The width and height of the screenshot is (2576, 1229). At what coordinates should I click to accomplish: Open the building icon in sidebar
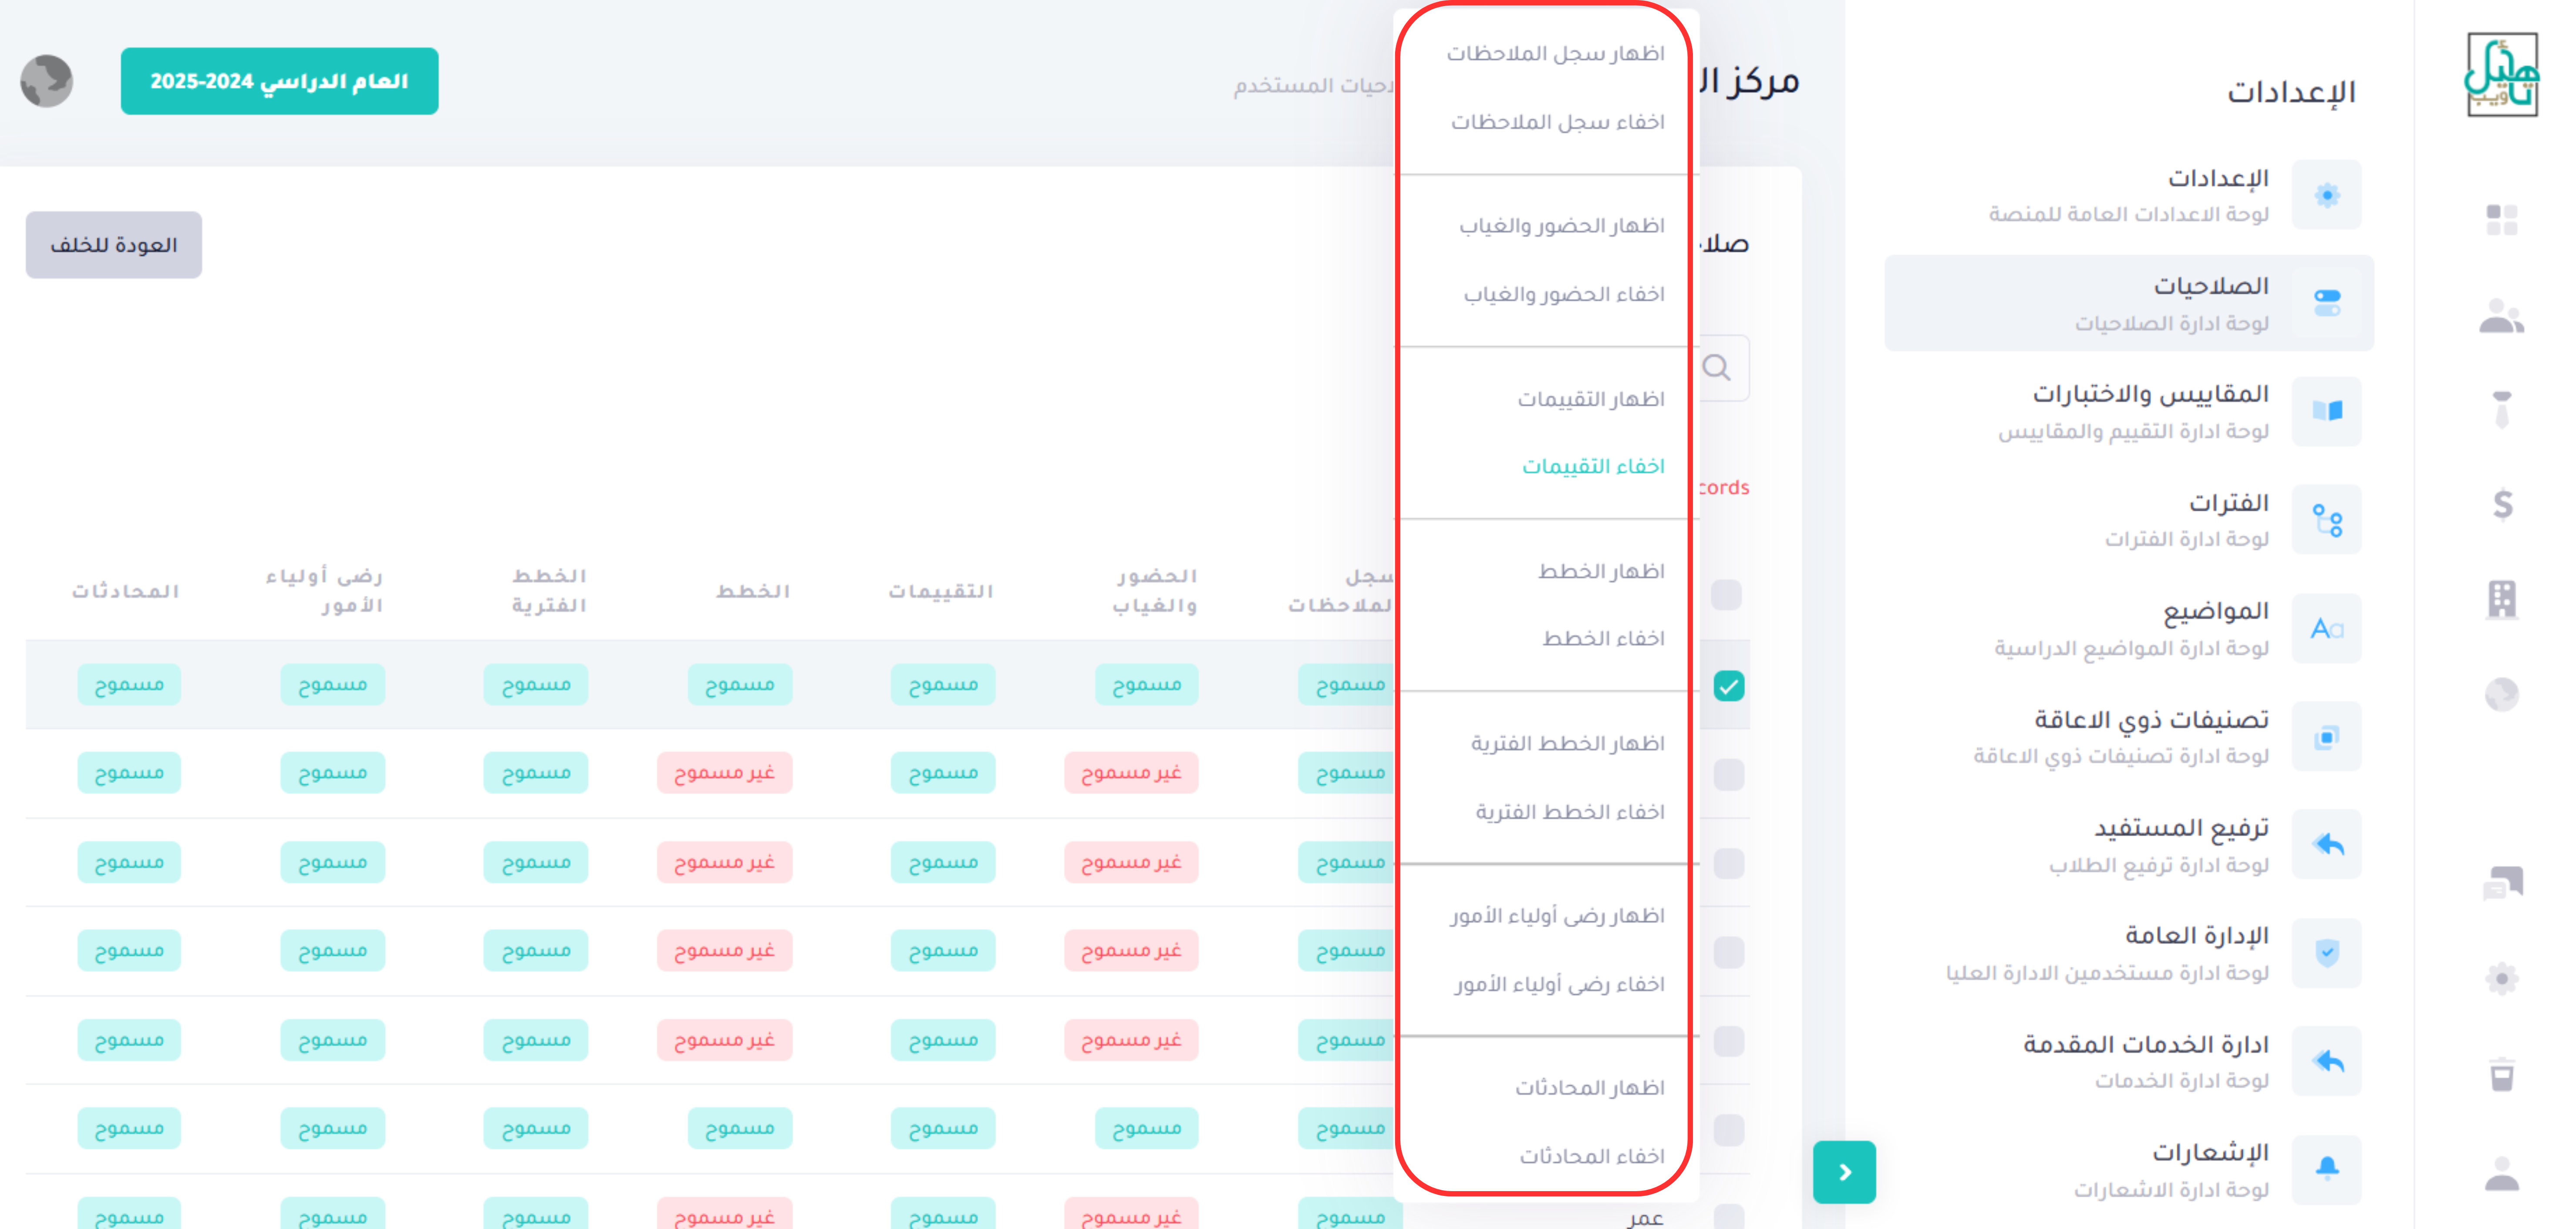[2501, 599]
